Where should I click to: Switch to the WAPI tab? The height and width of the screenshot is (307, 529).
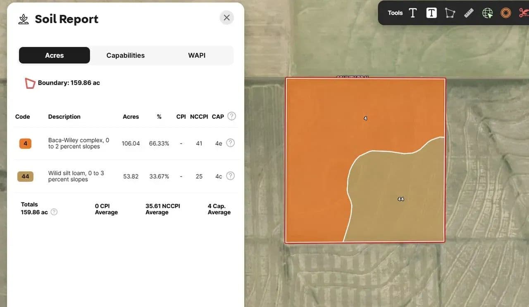click(197, 55)
